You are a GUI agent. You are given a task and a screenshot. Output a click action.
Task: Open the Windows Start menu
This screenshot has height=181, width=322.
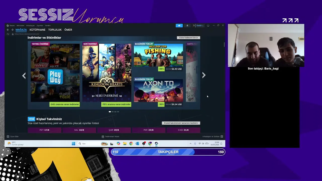pos(73,144)
